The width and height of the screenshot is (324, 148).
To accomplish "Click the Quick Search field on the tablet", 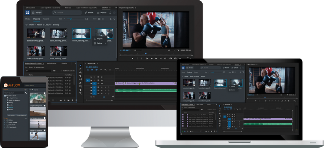I will pos(35,85).
